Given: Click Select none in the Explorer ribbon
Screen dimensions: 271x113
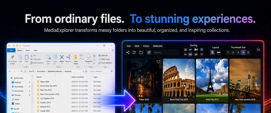Looking at the screenshot, I should [x=104, y=59].
